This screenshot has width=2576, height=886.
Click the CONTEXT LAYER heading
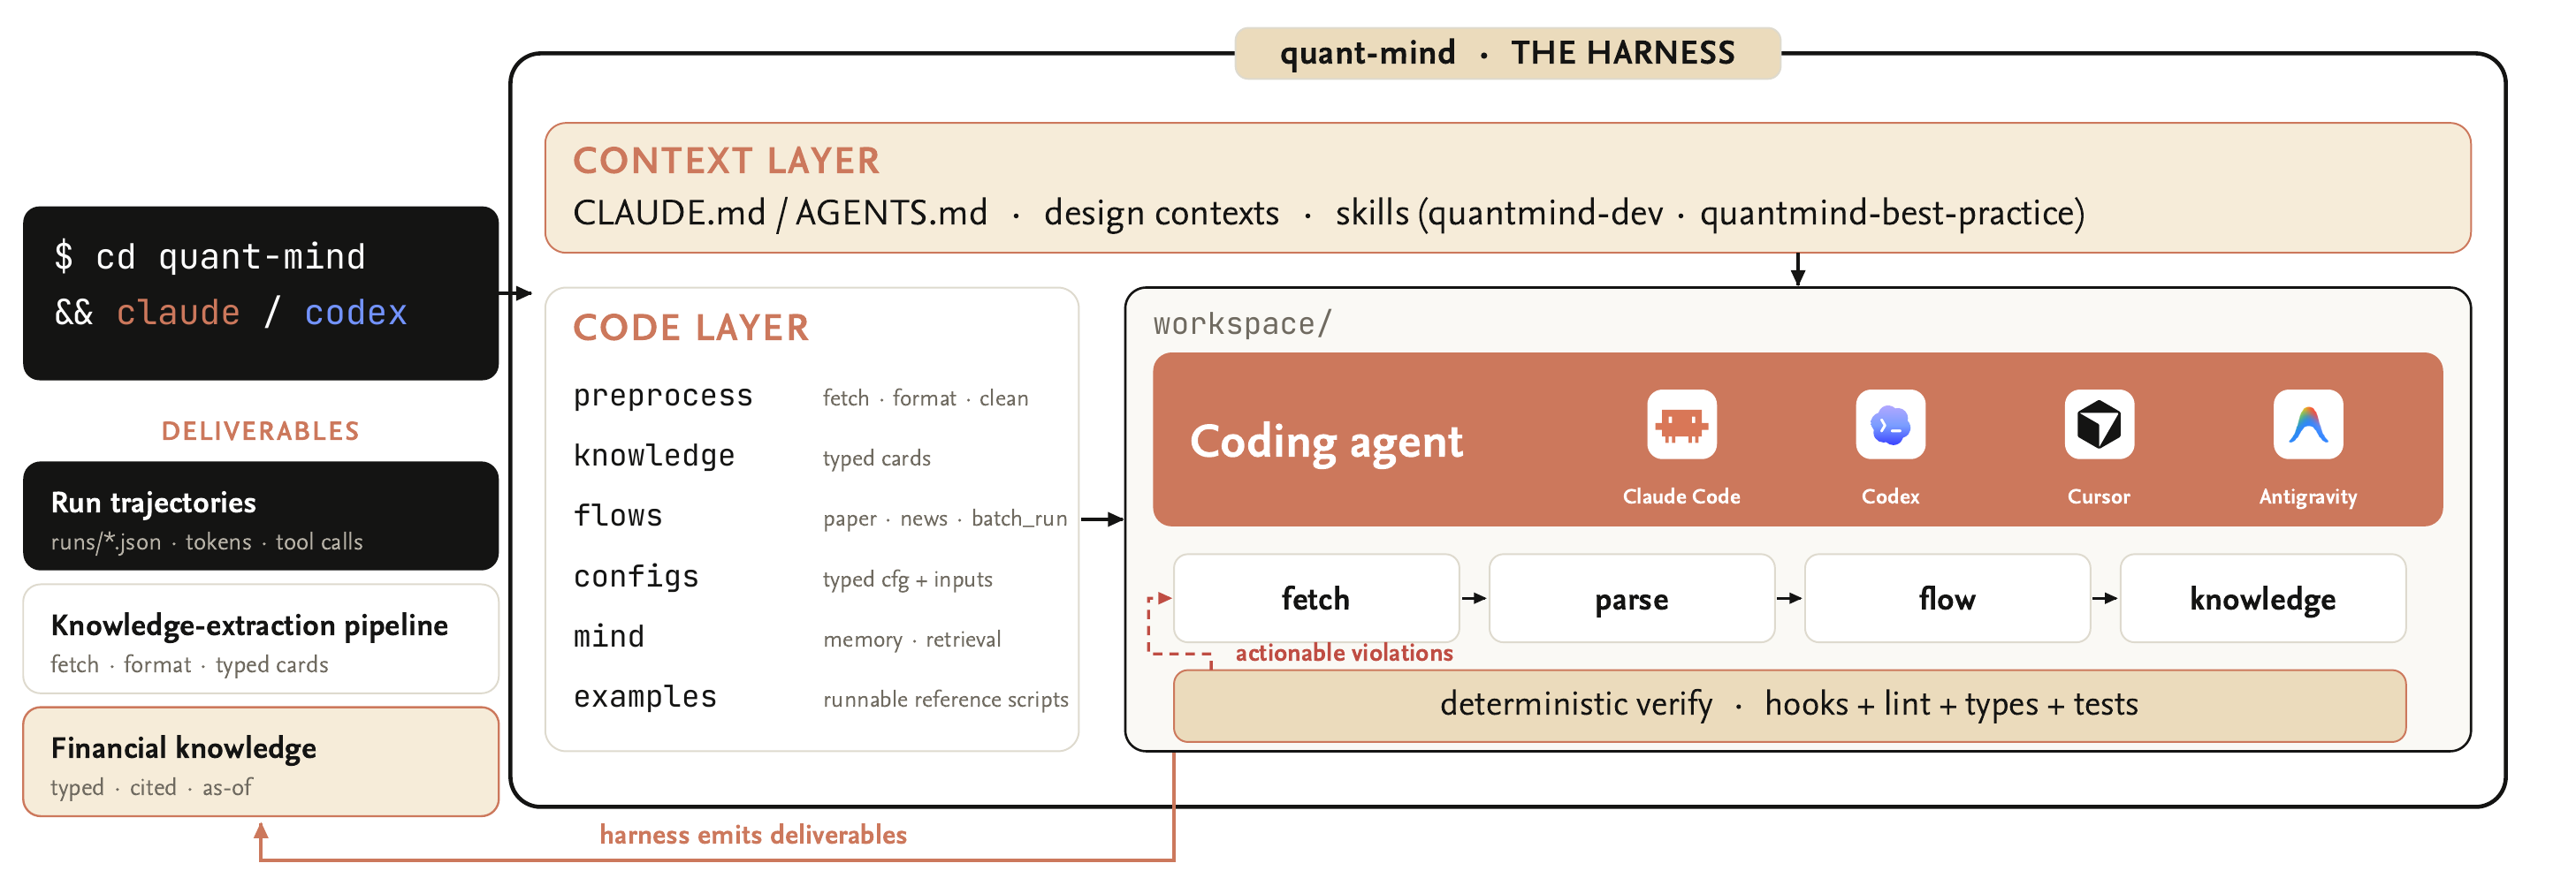click(x=726, y=161)
